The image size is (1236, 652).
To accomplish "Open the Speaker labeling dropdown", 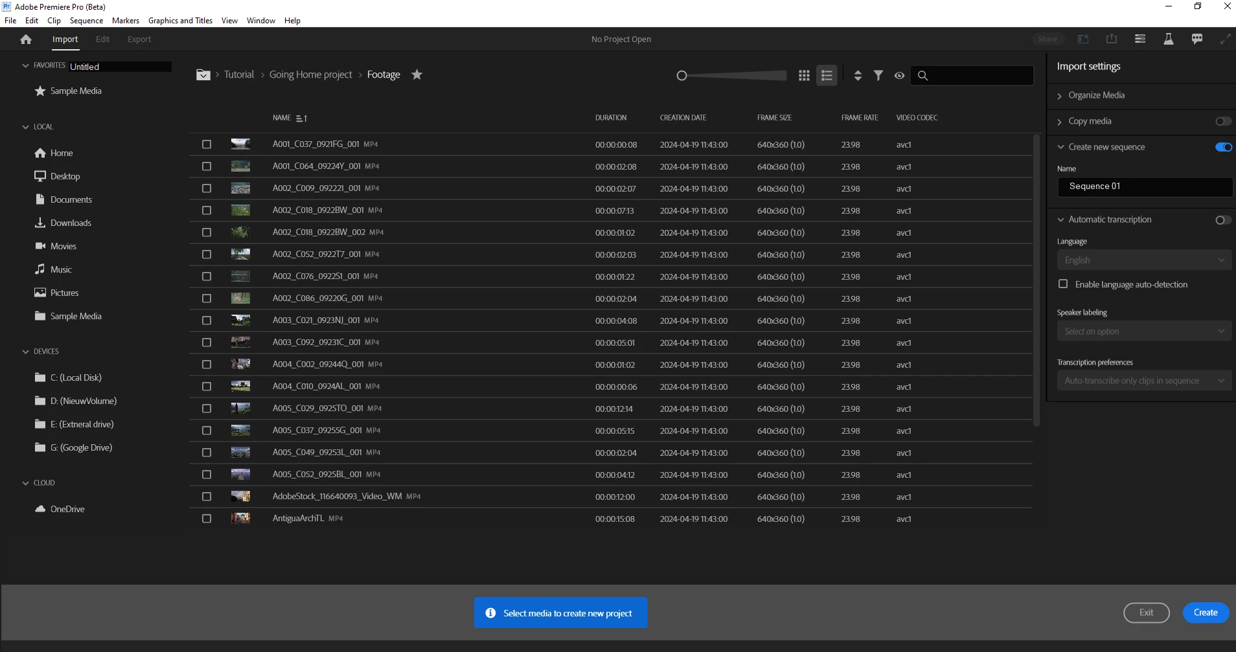I will (x=1144, y=332).
